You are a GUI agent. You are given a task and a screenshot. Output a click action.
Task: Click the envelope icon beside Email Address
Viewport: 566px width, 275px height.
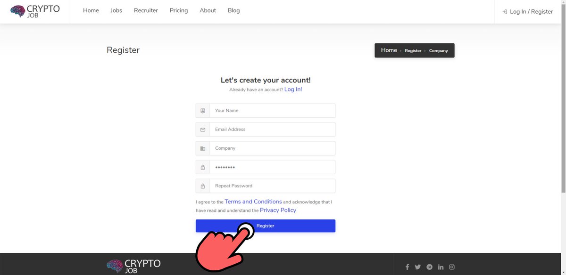point(203,129)
